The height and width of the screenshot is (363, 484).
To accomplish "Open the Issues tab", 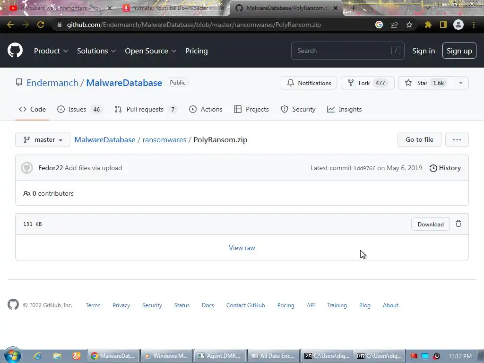I will tap(79, 109).
